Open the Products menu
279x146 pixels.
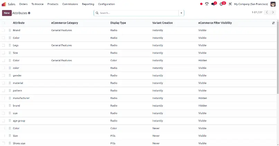53,4
